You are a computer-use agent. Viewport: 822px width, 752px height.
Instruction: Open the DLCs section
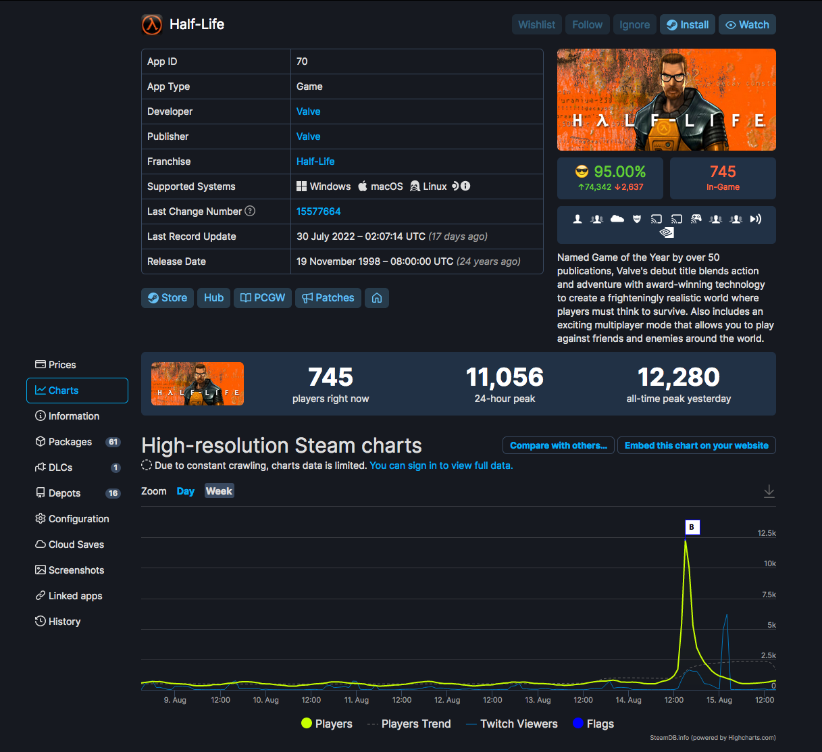tap(77, 468)
